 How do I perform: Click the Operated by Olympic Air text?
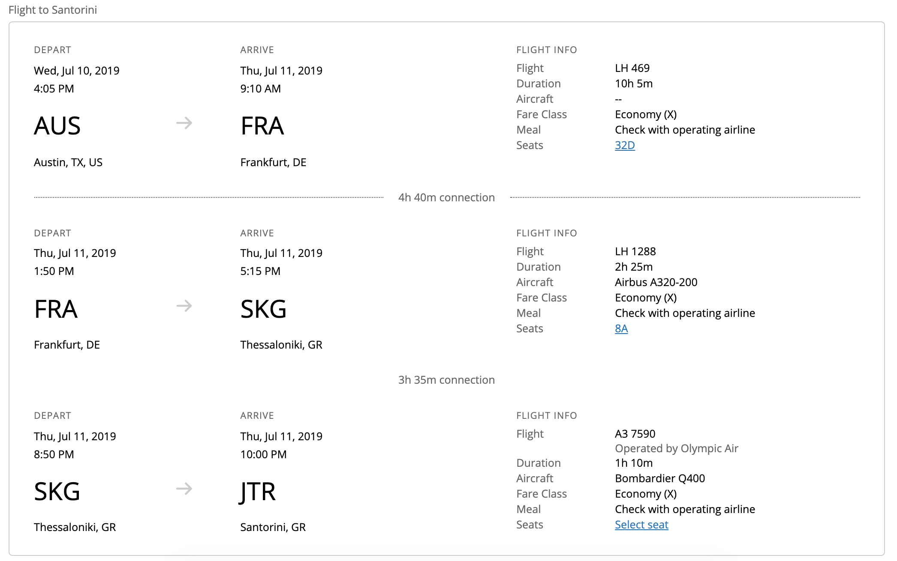coord(676,448)
